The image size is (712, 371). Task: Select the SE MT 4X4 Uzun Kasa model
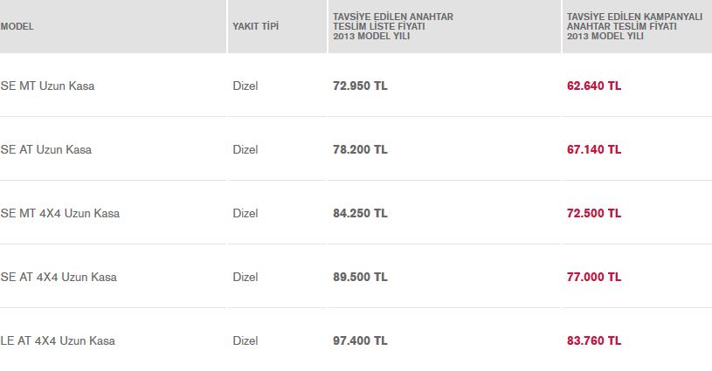[60, 213]
